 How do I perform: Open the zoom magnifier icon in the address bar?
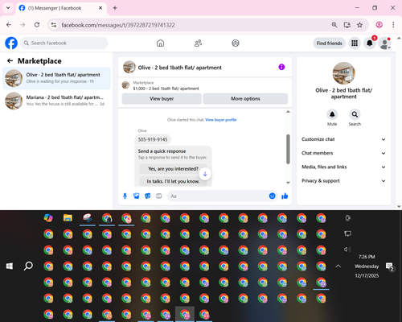(x=334, y=25)
